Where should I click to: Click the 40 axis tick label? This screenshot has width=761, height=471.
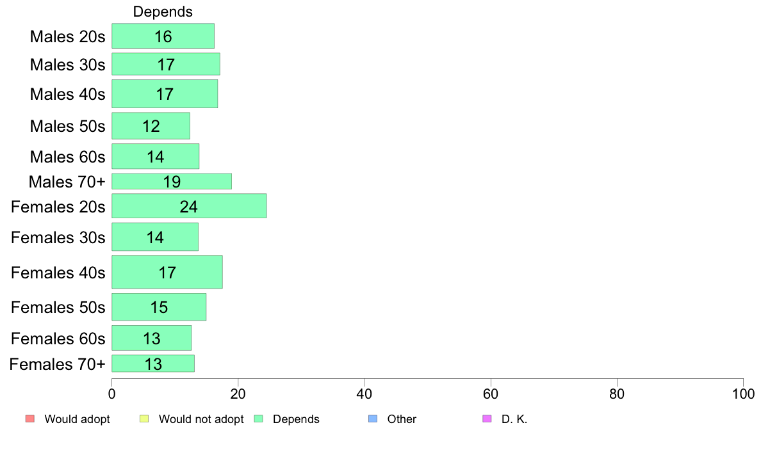point(364,394)
